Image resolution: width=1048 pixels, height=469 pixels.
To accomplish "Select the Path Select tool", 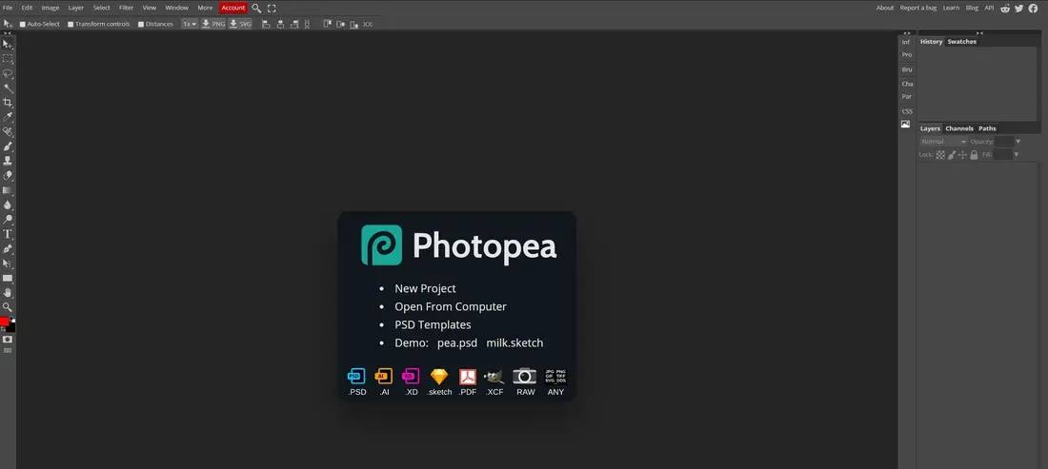I will pos(8,264).
